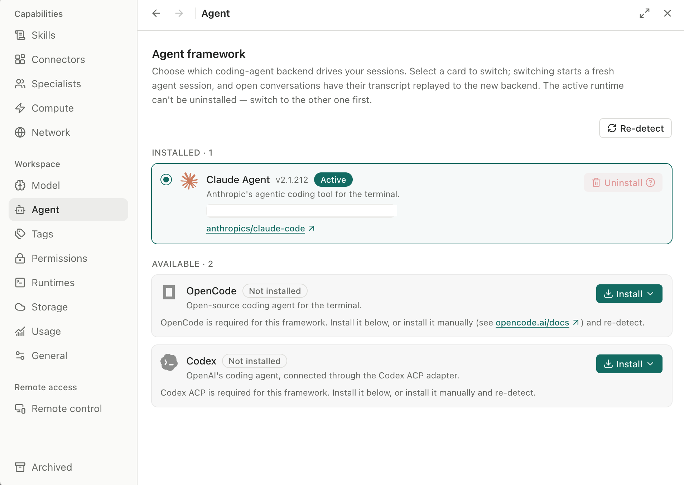Viewport: 684px width, 485px height.
Task: Click the external link arrow after claude-code
Action: [x=312, y=228]
